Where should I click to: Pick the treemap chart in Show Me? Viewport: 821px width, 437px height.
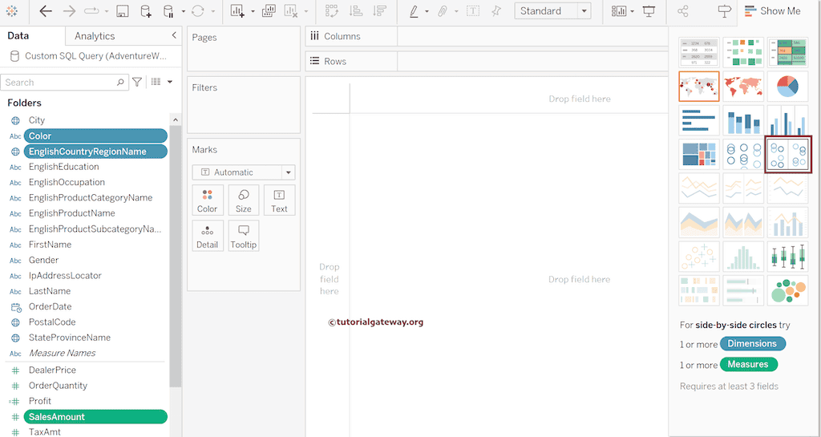pos(699,154)
